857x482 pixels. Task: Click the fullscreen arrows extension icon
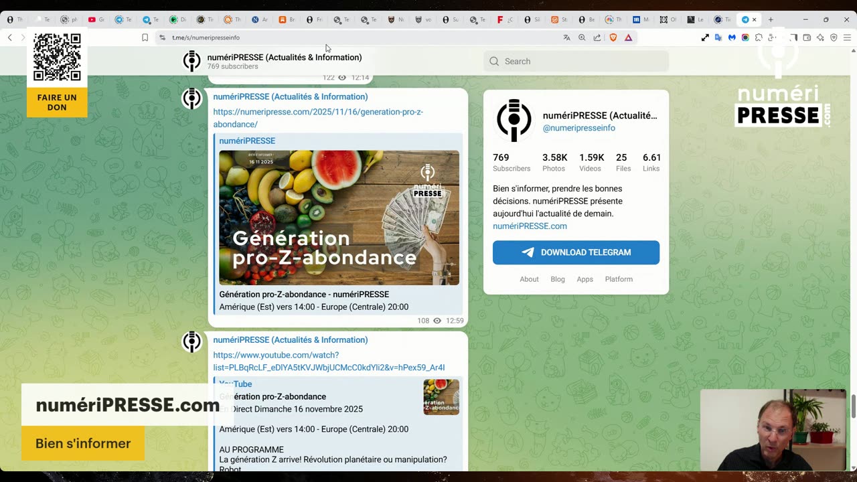tap(705, 37)
